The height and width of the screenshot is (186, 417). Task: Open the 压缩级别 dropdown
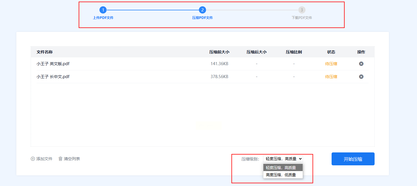click(x=283, y=159)
